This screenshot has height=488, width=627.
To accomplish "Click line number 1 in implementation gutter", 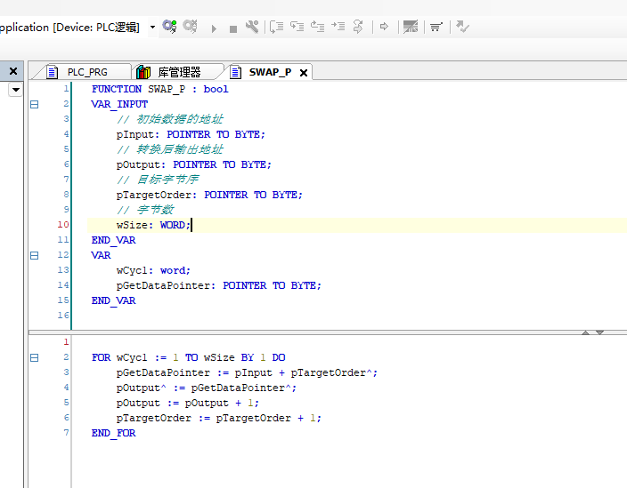I will [66, 342].
